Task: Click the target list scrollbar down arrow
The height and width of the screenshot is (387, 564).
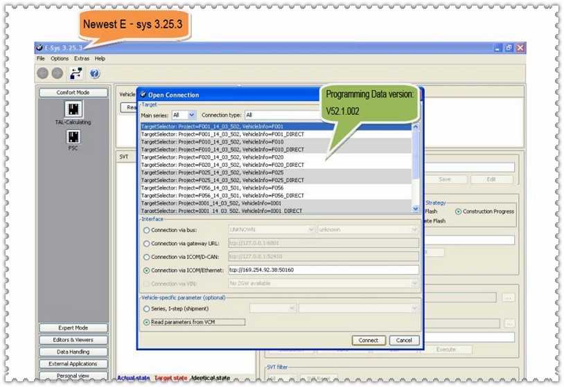Action: (416, 208)
